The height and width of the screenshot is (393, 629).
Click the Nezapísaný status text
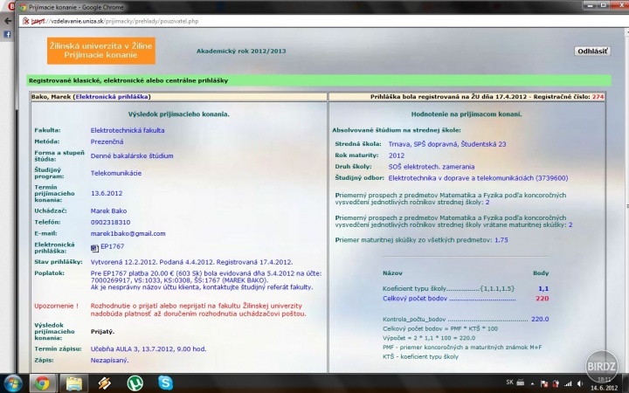click(x=109, y=360)
